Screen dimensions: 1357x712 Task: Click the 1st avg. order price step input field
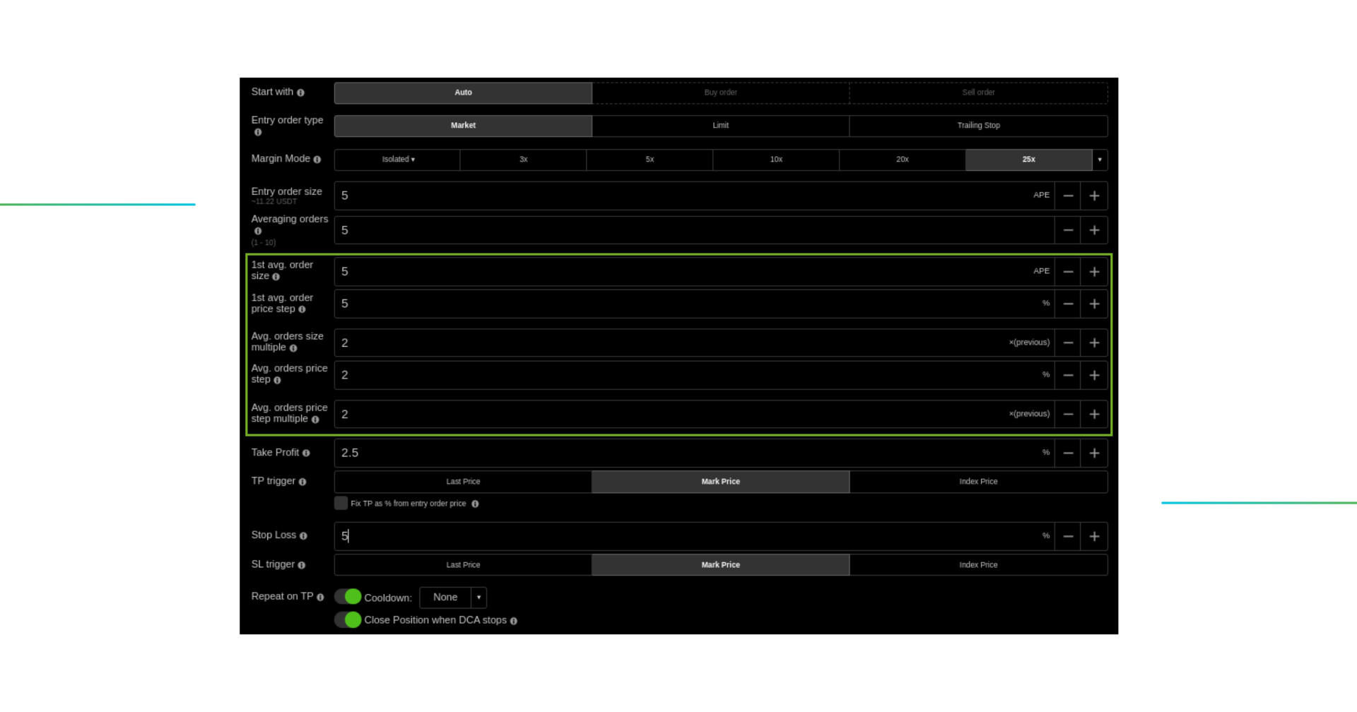(x=686, y=304)
